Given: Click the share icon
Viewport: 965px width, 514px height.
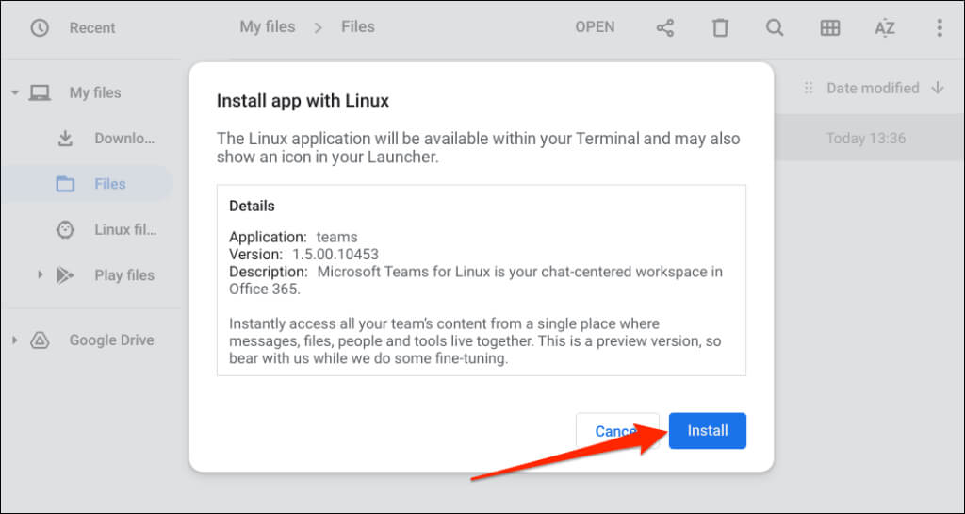Looking at the screenshot, I should point(665,28).
